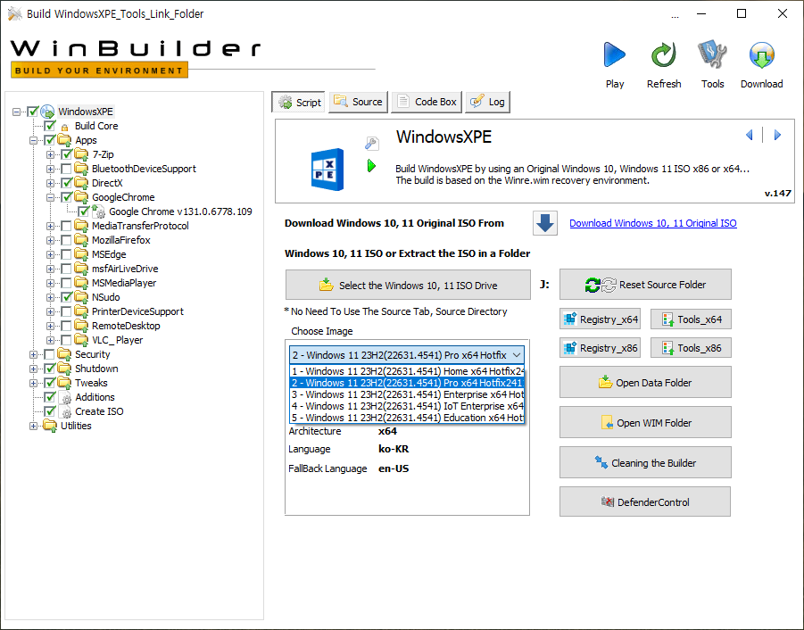
Task: Toggle the BluetoothDeviceSupport checkbox
Action: tap(66, 169)
